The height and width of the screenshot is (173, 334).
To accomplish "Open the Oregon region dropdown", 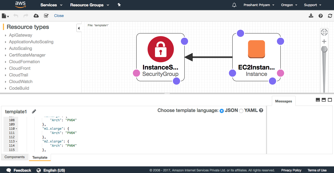I will (x=289, y=5).
